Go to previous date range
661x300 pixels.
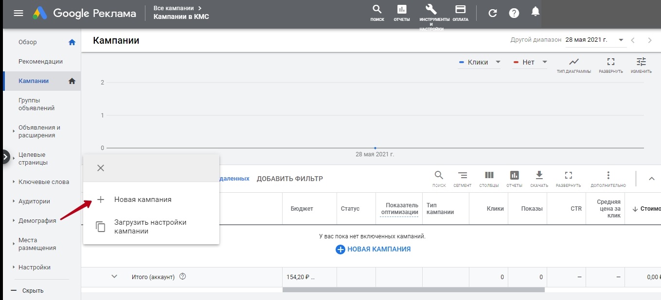pyautogui.click(x=633, y=40)
